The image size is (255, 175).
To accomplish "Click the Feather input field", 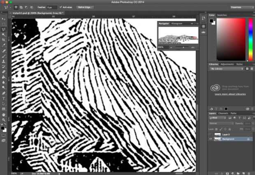I will (x=52, y=7).
